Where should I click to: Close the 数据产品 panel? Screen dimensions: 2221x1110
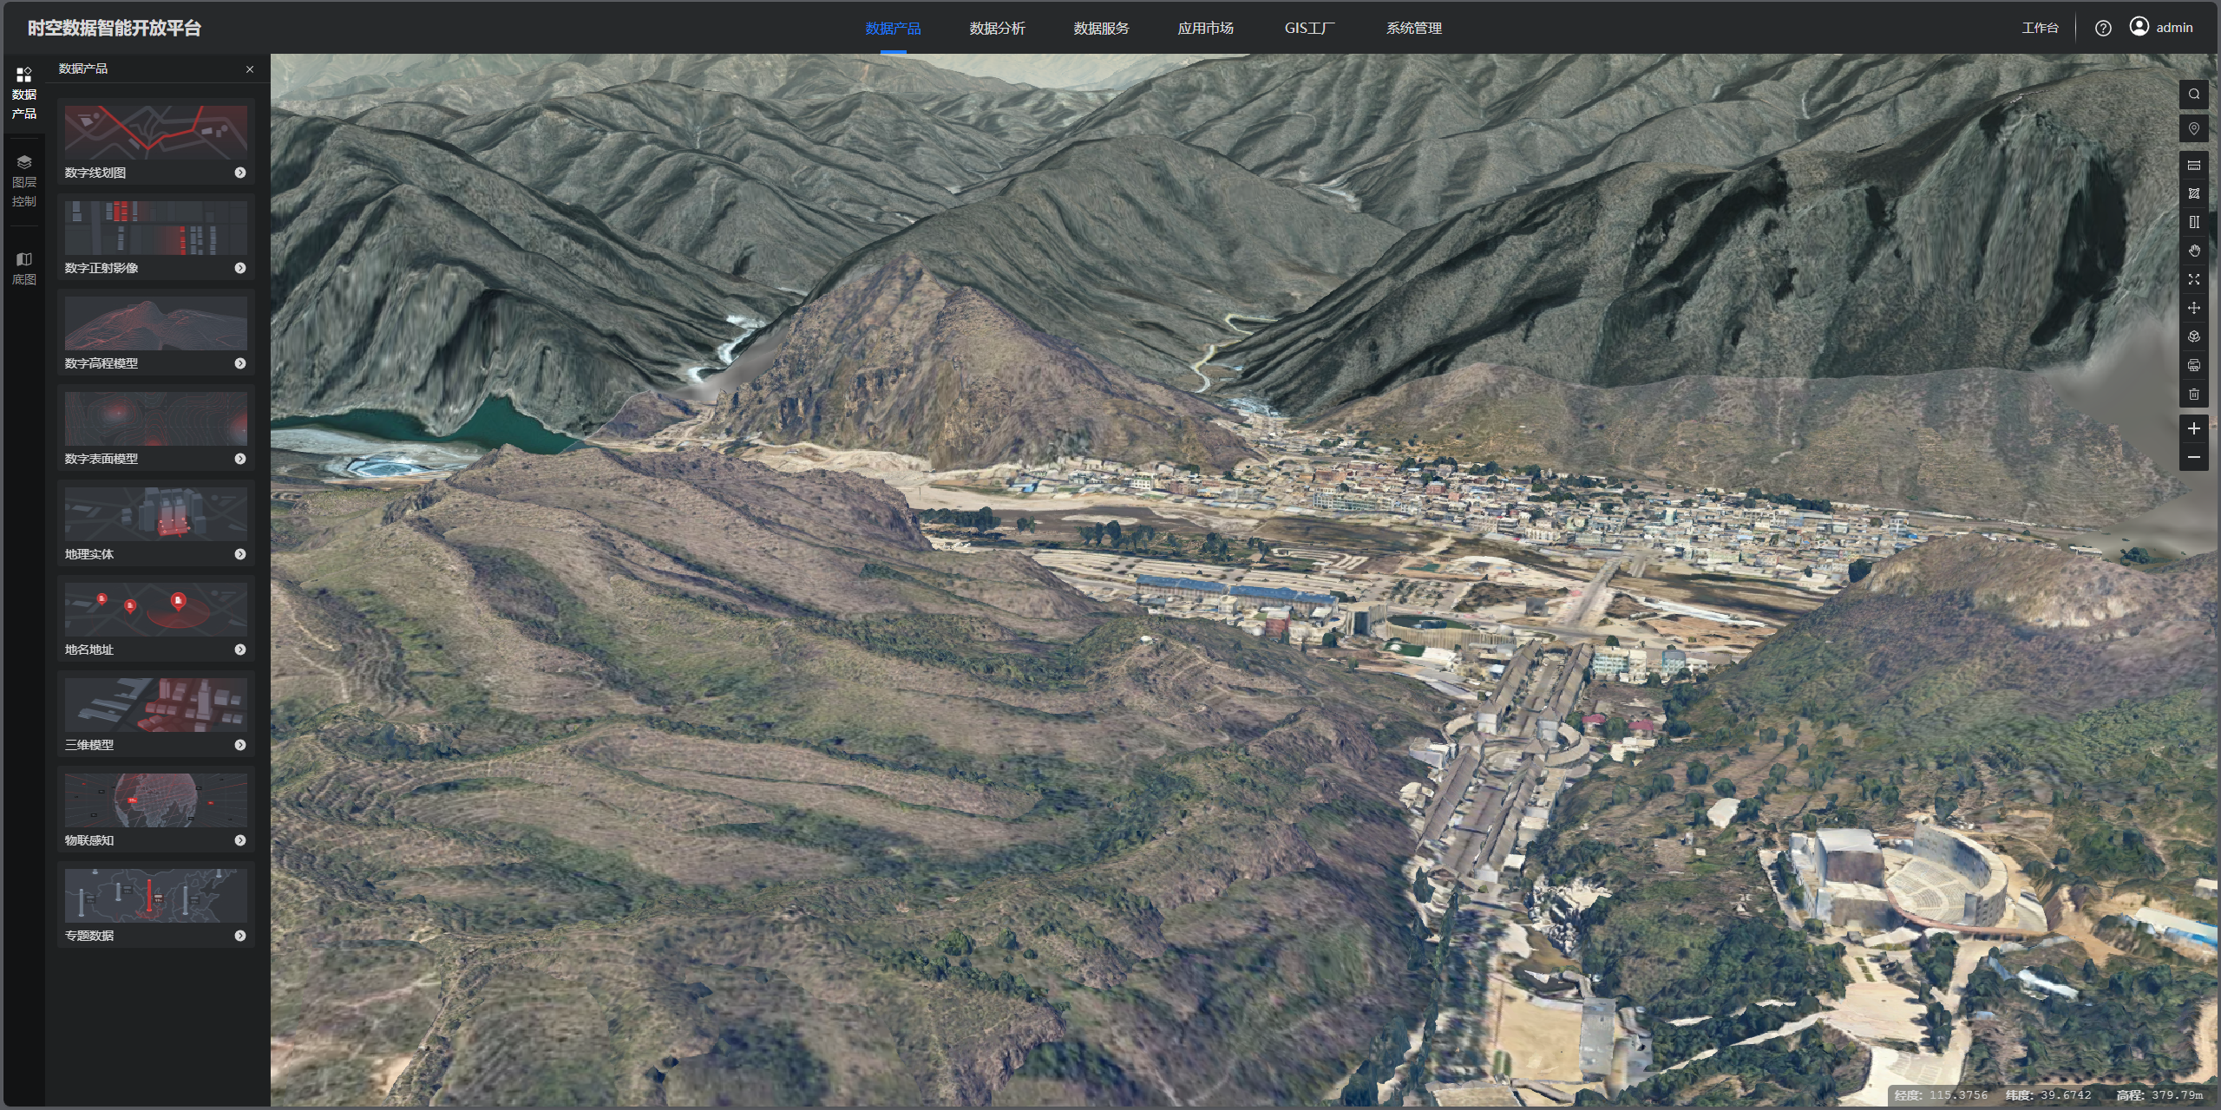coord(250,69)
